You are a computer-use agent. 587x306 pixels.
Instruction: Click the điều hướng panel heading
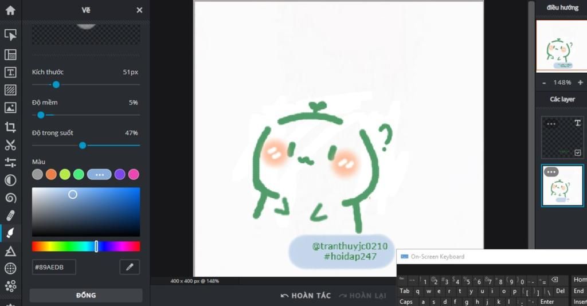click(562, 7)
